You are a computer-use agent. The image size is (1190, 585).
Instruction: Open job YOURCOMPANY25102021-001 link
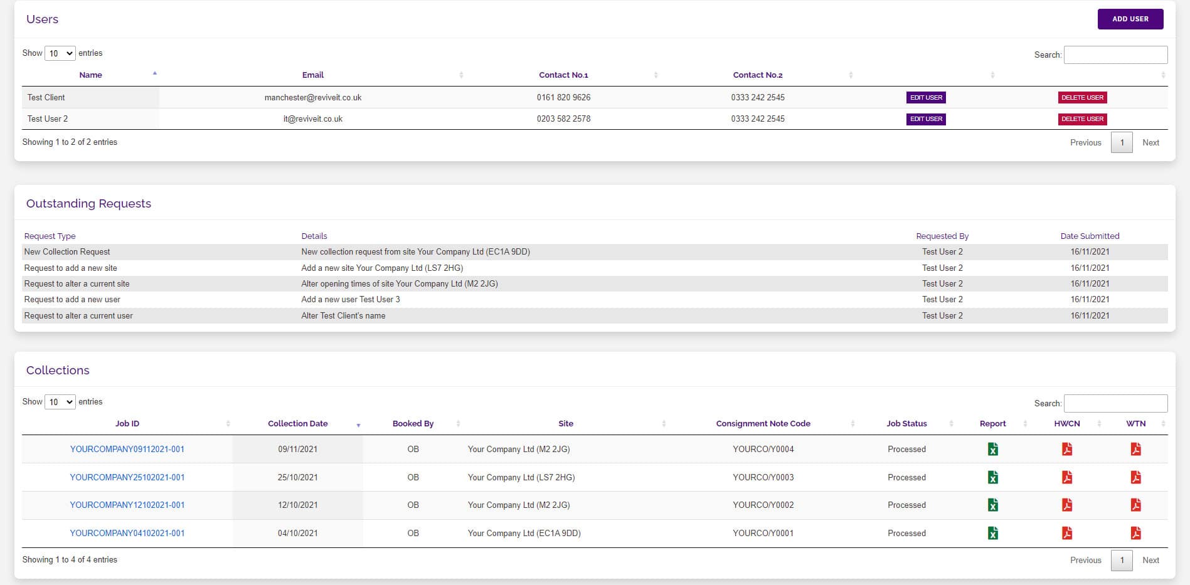click(127, 477)
